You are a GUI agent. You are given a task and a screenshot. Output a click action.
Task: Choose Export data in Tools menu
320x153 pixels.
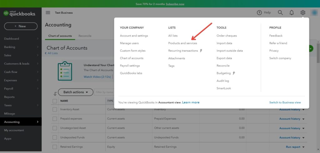224,58
